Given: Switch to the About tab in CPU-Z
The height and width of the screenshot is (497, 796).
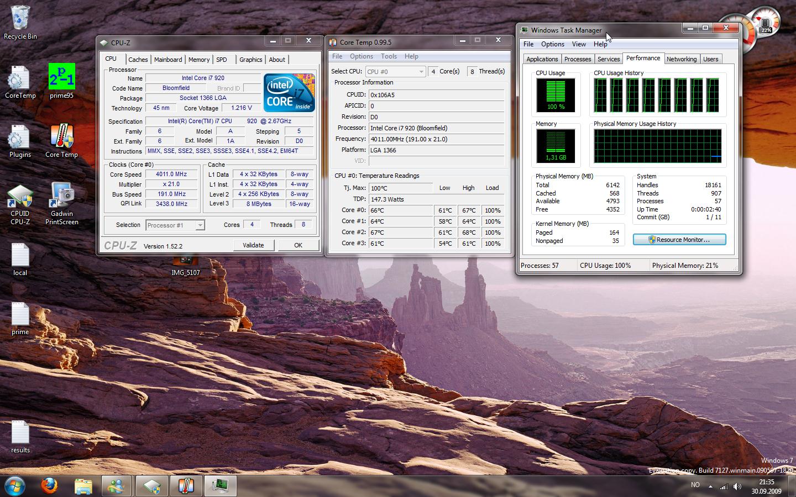Looking at the screenshot, I should [277, 60].
